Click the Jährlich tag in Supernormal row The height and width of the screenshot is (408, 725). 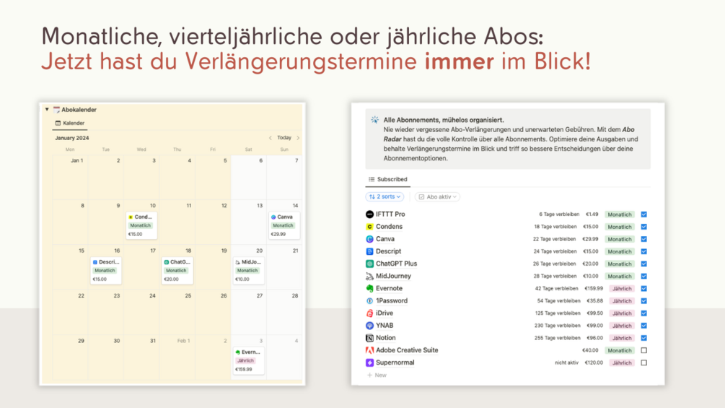622,363
